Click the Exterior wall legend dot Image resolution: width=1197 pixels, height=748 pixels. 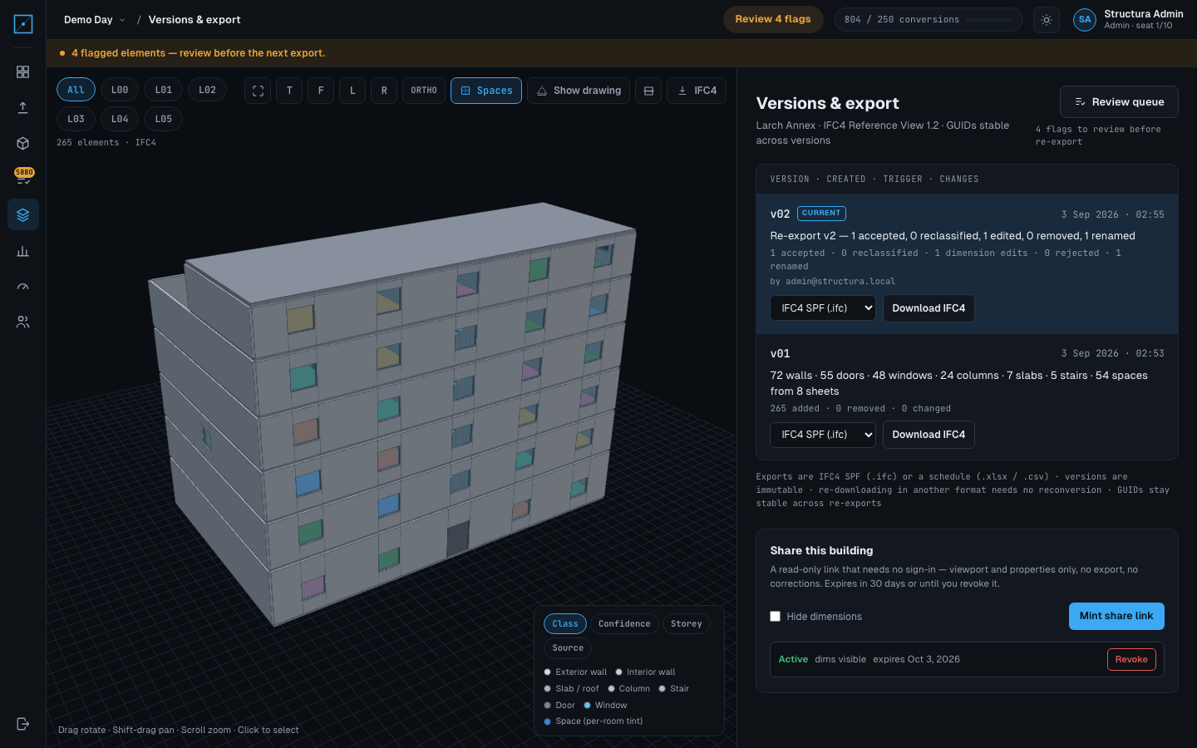(547, 672)
